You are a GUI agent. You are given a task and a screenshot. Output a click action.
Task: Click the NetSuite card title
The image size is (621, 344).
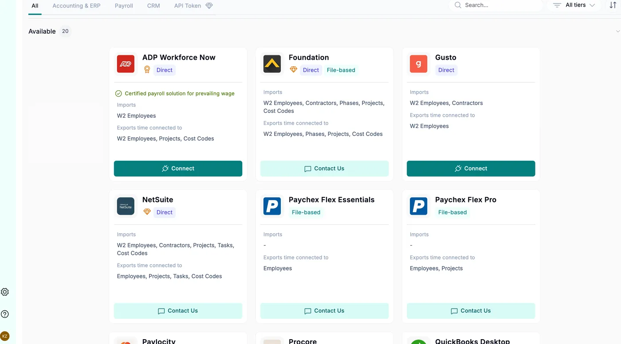(157, 200)
